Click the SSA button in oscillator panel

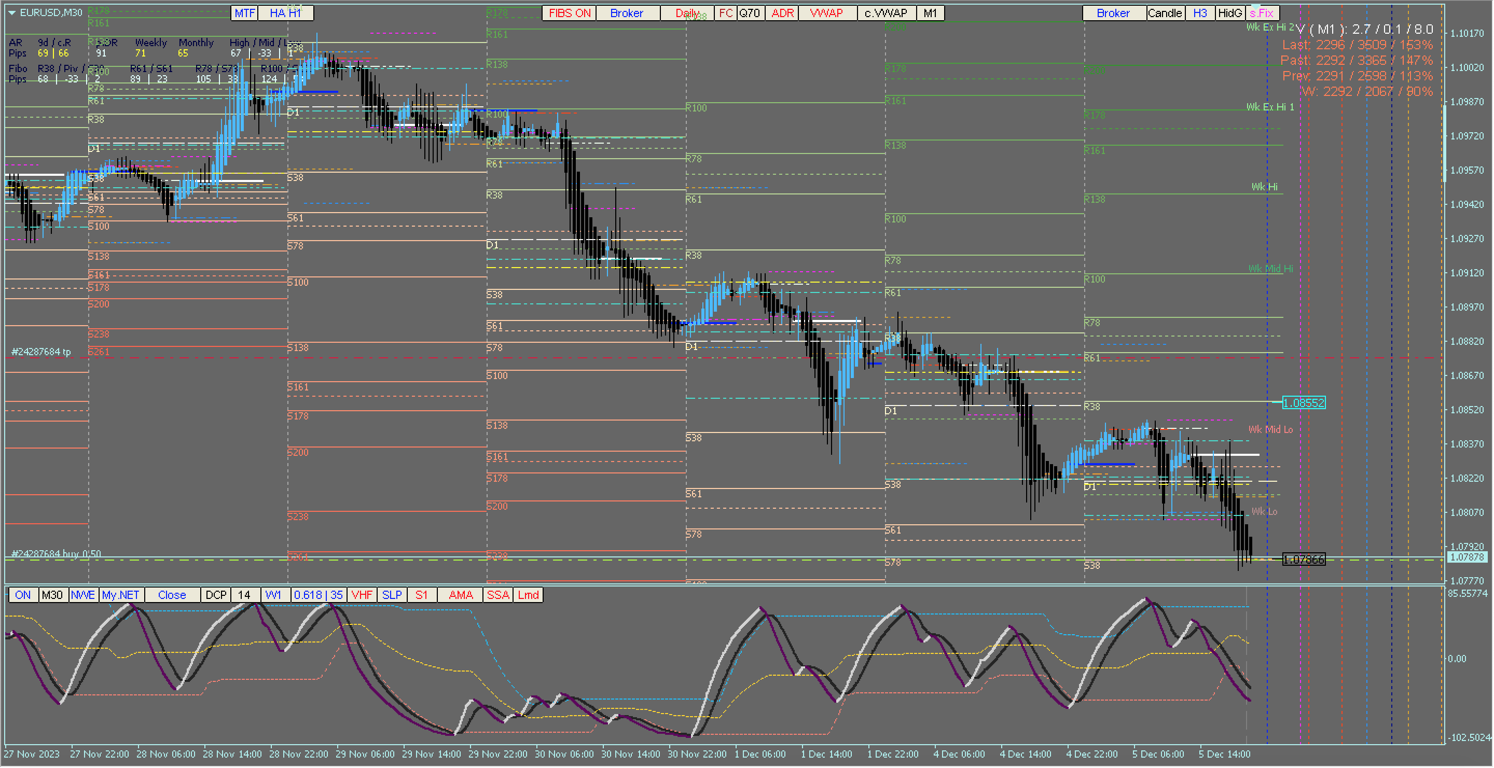click(497, 595)
